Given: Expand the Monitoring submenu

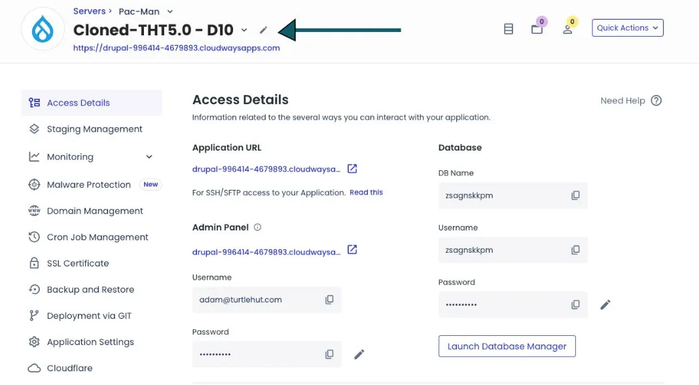Looking at the screenshot, I should (x=149, y=157).
